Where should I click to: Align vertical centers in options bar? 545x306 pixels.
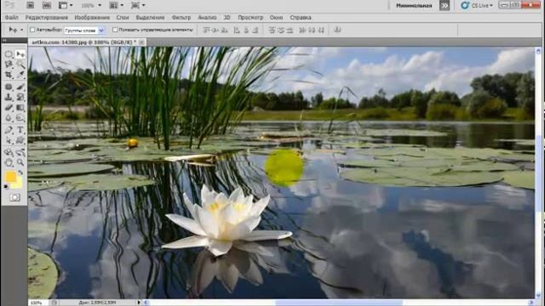(215, 31)
